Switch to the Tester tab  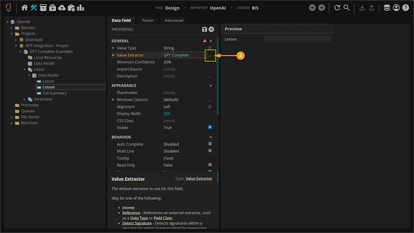click(x=147, y=20)
